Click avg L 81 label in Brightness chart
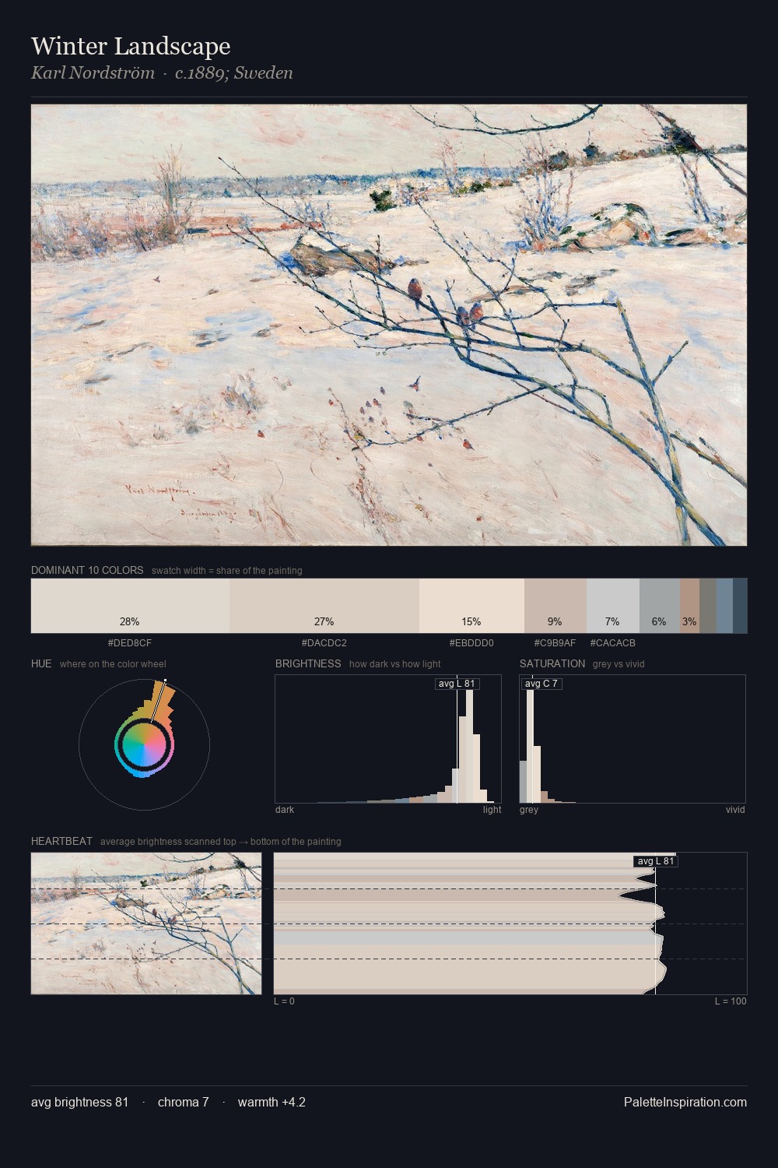Viewport: 778px width, 1168px height. pyautogui.click(x=457, y=684)
